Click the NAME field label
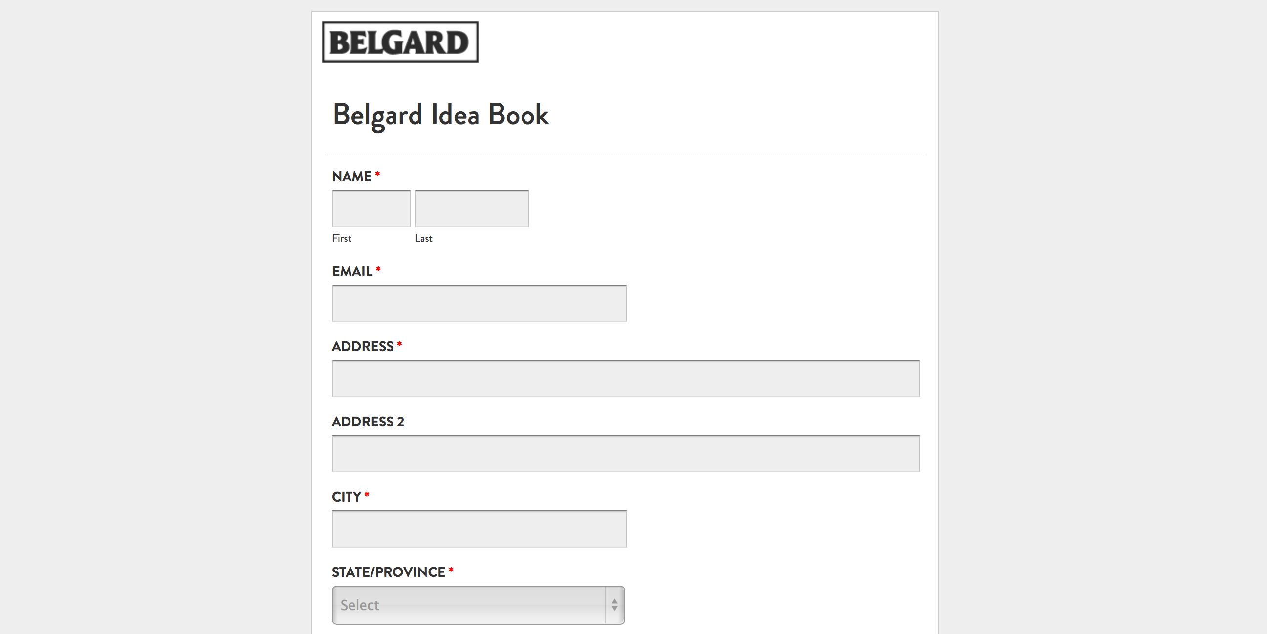This screenshot has height=634, width=1267. (x=351, y=176)
